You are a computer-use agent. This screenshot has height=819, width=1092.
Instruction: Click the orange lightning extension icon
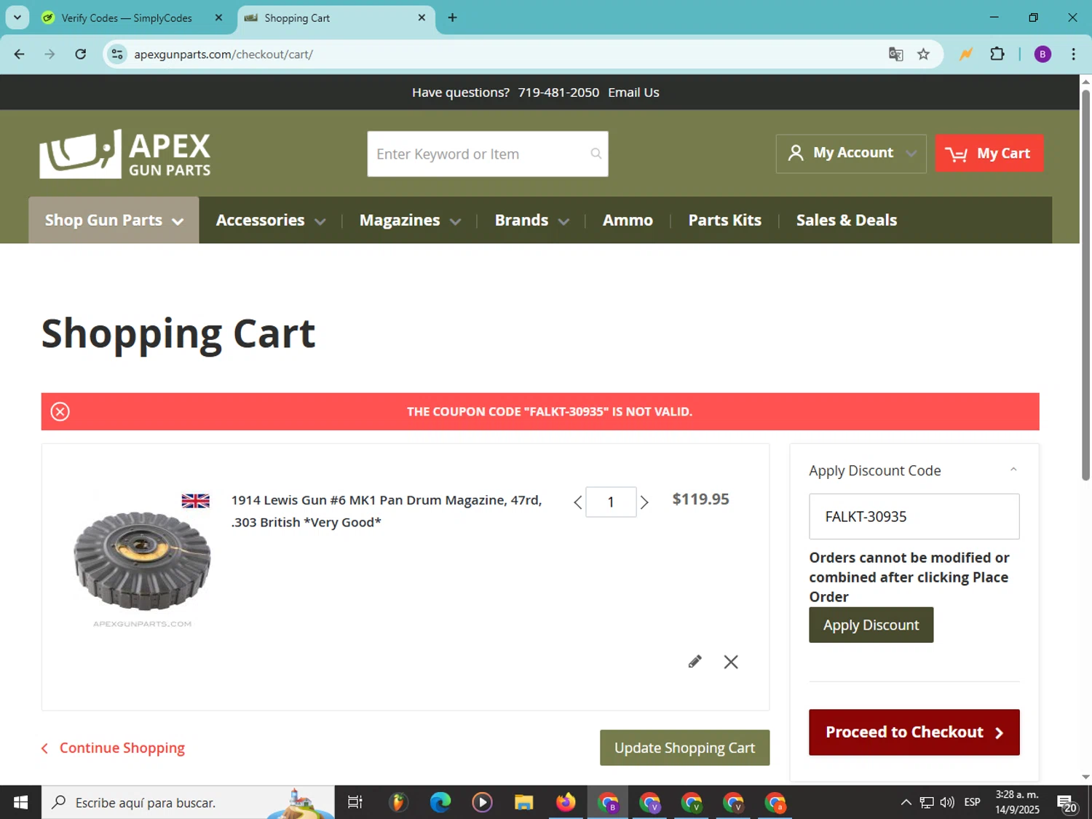[x=965, y=54]
